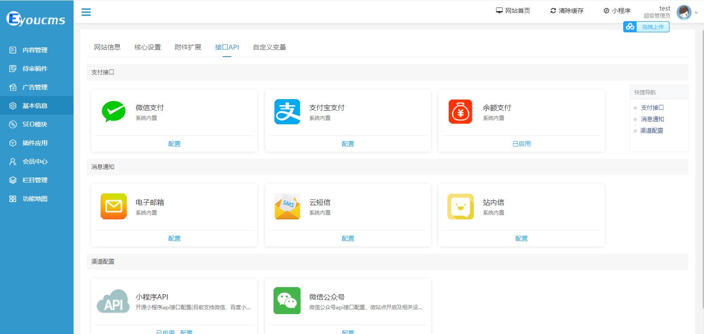The image size is (704, 334).
Task: Open SEO模块 in the sidebar
Action: tap(35, 124)
